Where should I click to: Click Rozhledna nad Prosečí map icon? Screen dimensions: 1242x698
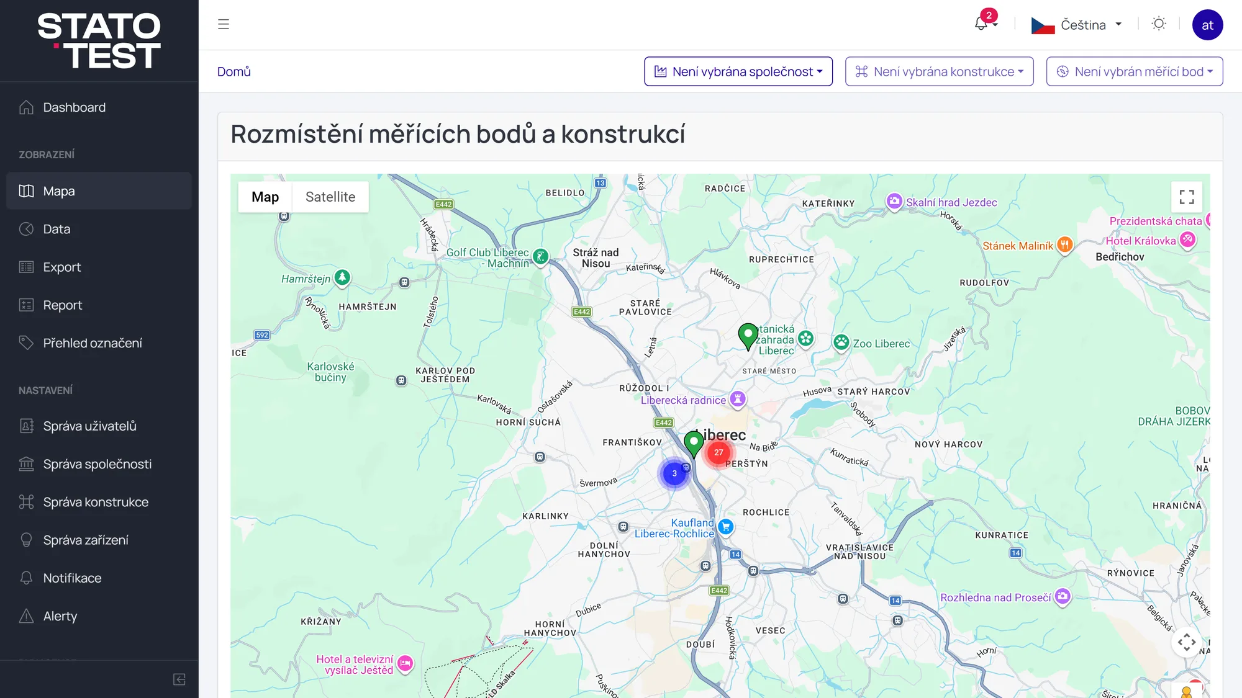pyautogui.click(x=1063, y=596)
